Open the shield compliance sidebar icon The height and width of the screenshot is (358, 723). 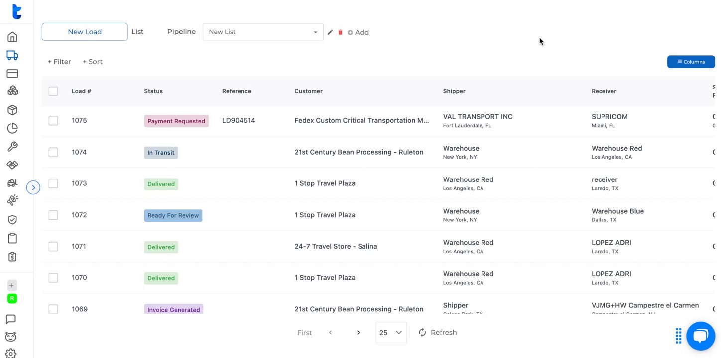click(x=12, y=220)
